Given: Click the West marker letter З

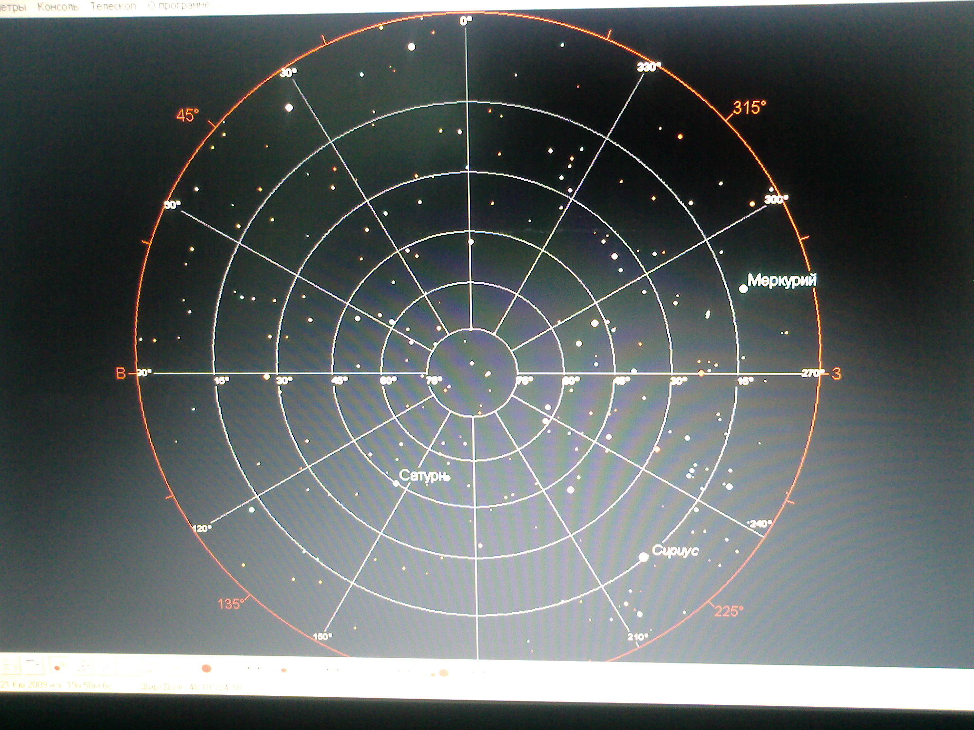Looking at the screenshot, I should (837, 374).
